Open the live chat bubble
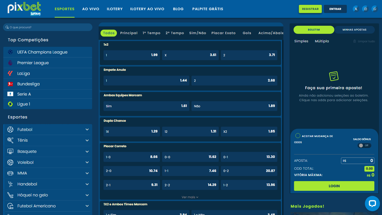 pos(372,204)
